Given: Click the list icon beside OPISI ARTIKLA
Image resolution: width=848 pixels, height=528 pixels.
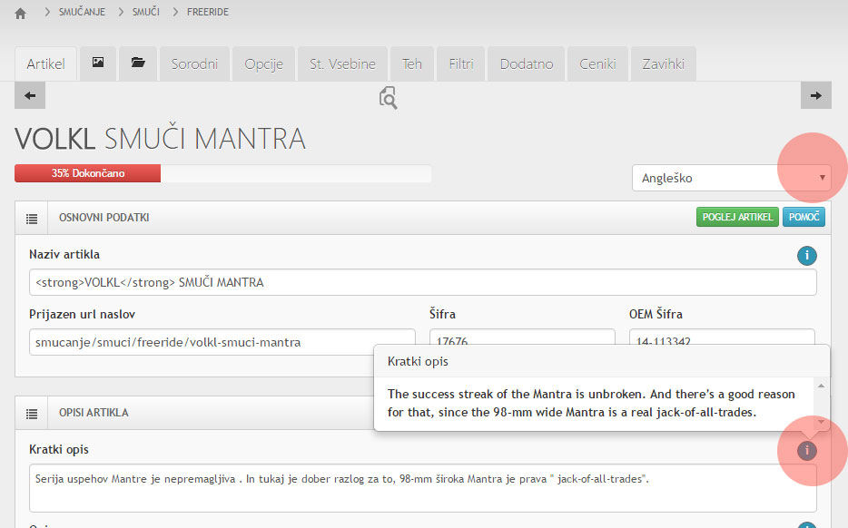Looking at the screenshot, I should 32,414.
